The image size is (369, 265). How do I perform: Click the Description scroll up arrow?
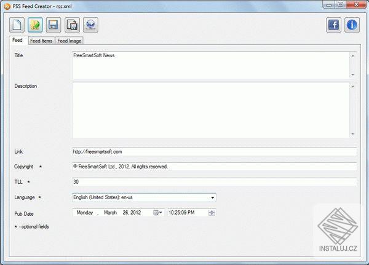353,87
